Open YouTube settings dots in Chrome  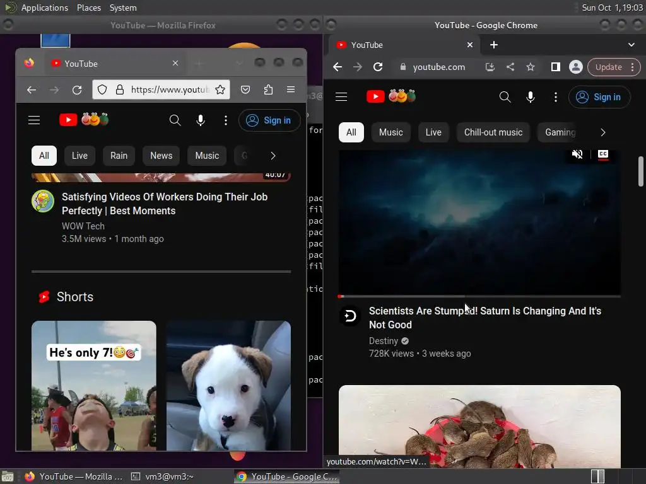coord(556,96)
